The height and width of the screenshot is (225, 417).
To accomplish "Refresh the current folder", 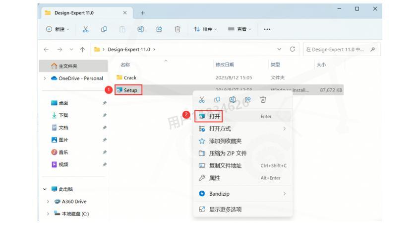I will point(292,49).
